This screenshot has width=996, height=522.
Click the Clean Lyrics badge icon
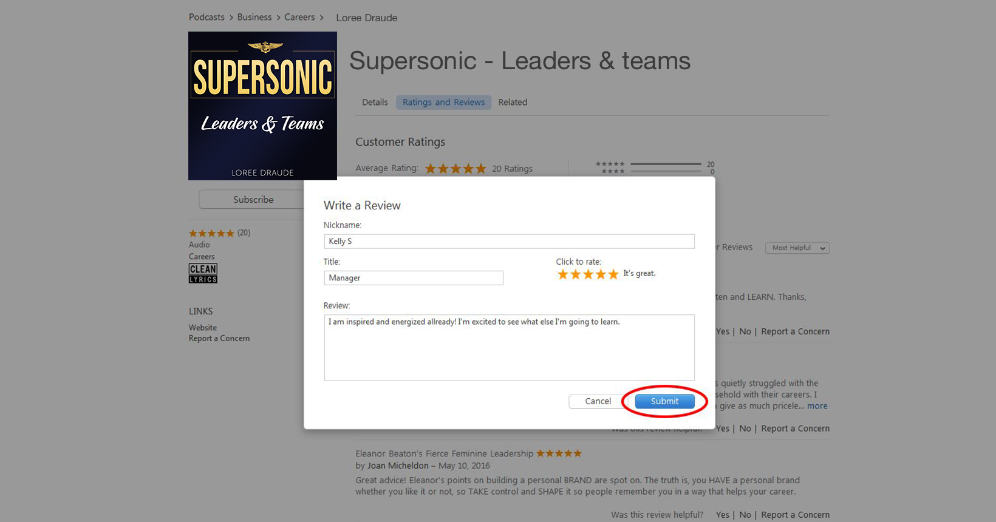tap(203, 273)
